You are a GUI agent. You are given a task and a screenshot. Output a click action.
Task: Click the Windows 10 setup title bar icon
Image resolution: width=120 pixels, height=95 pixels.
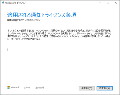[3, 3]
